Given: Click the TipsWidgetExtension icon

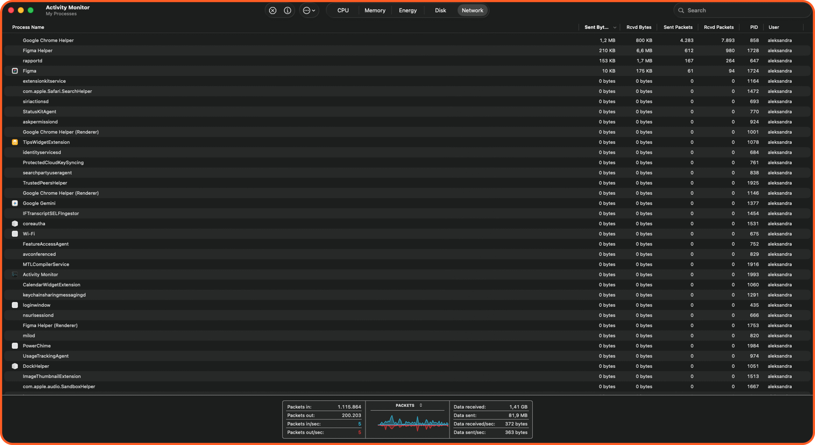Looking at the screenshot, I should (x=15, y=142).
